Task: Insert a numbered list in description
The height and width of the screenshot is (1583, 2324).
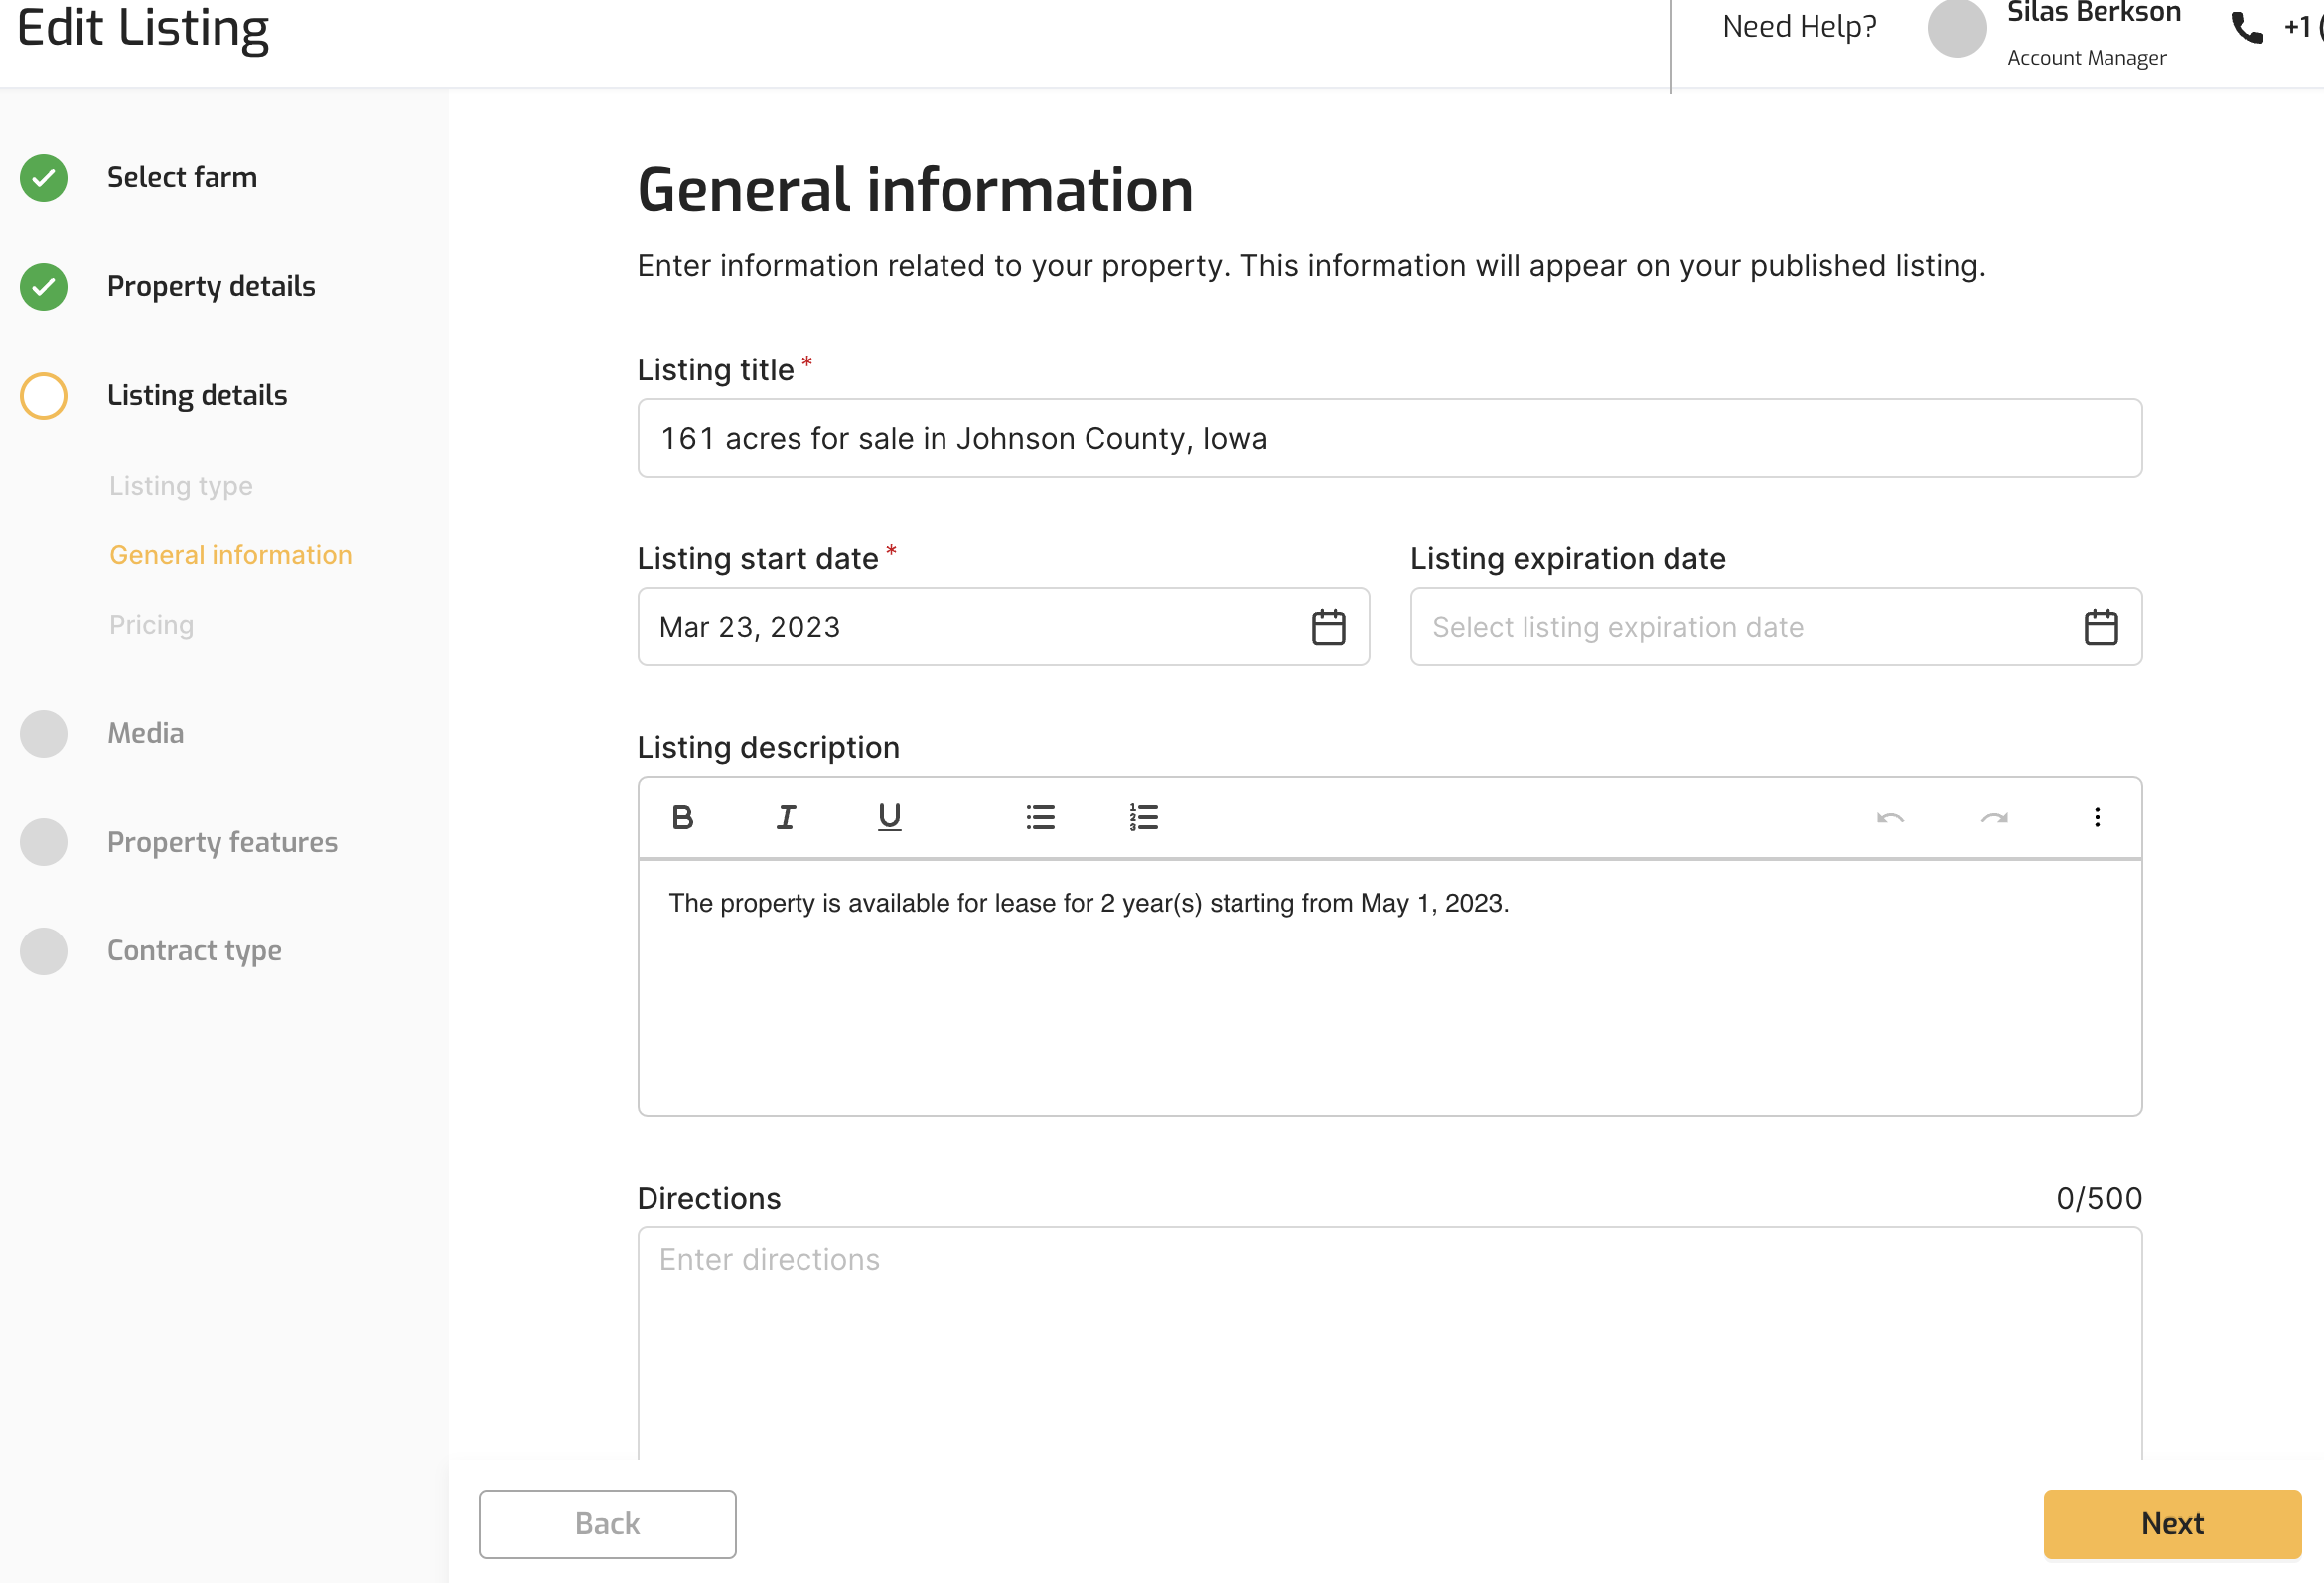Action: tap(1143, 818)
